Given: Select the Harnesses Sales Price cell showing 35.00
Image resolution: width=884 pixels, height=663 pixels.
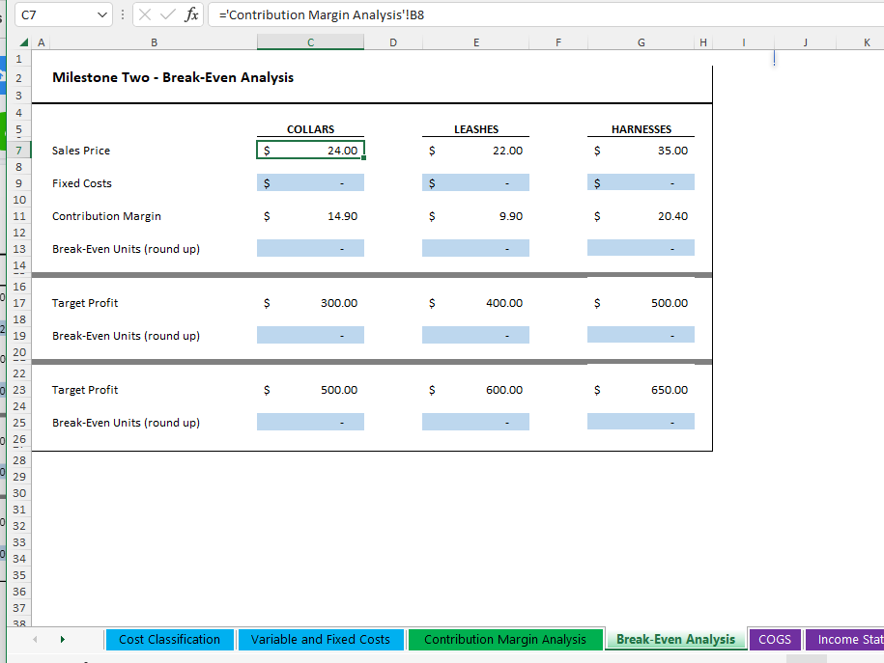Looking at the screenshot, I should tap(640, 150).
